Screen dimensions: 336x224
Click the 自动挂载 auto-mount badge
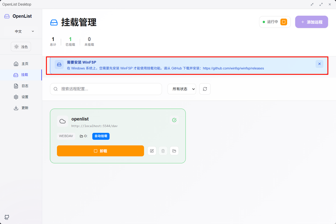pos(101,136)
